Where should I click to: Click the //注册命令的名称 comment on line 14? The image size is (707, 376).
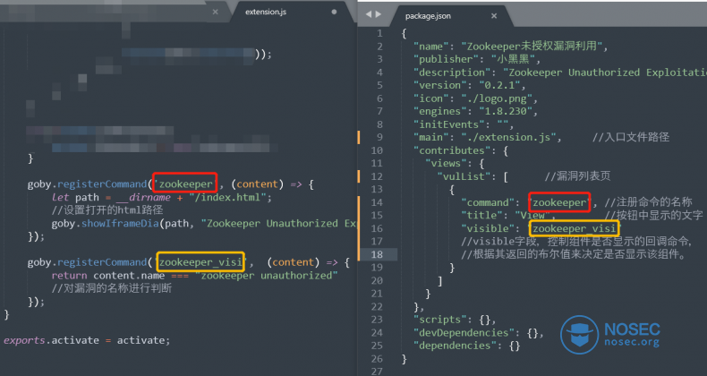[x=649, y=202]
